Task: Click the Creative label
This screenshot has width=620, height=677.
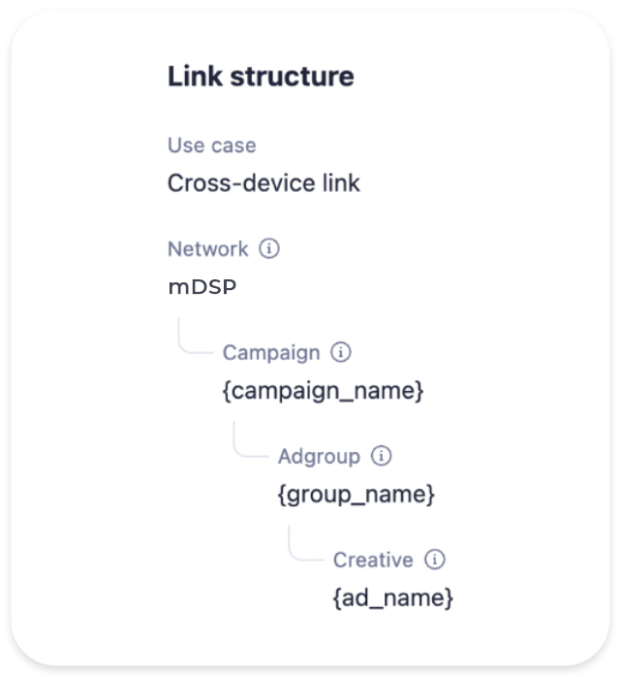Action: tap(373, 560)
